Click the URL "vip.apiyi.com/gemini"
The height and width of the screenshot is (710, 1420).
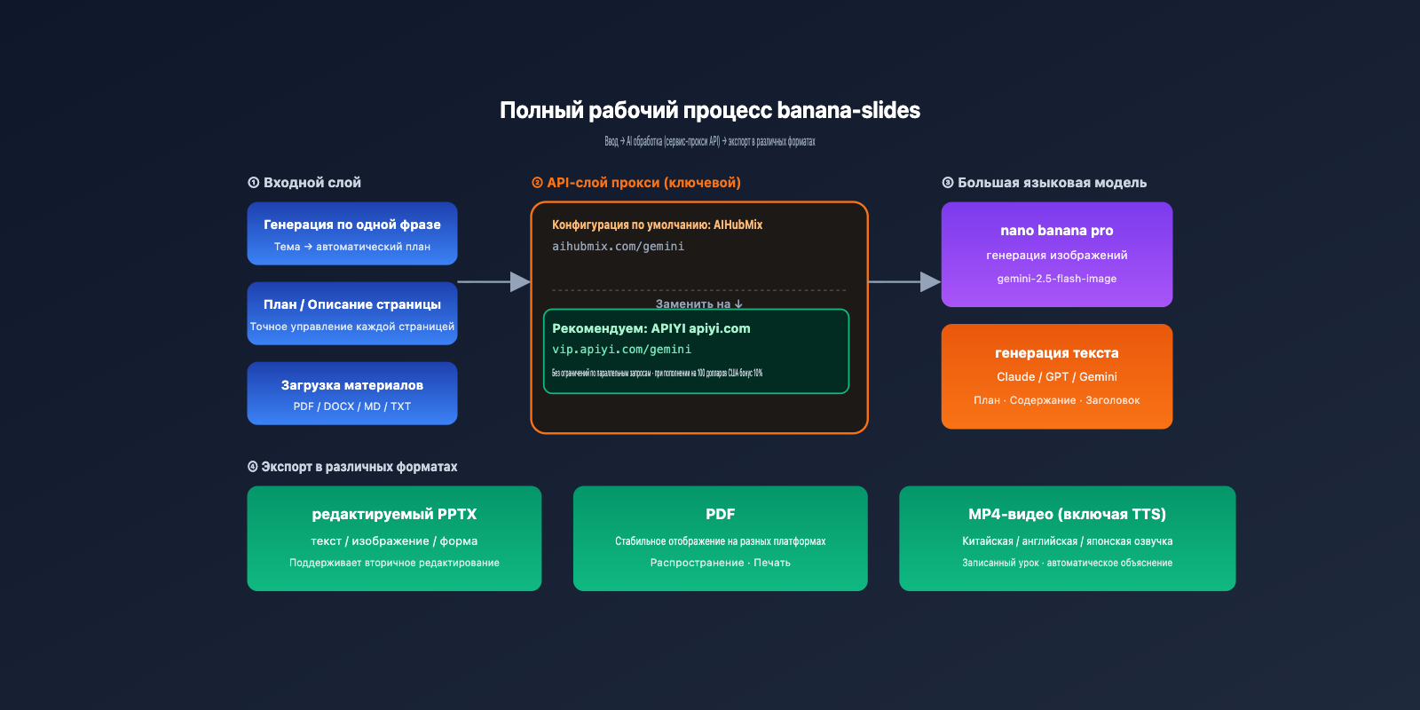point(622,350)
